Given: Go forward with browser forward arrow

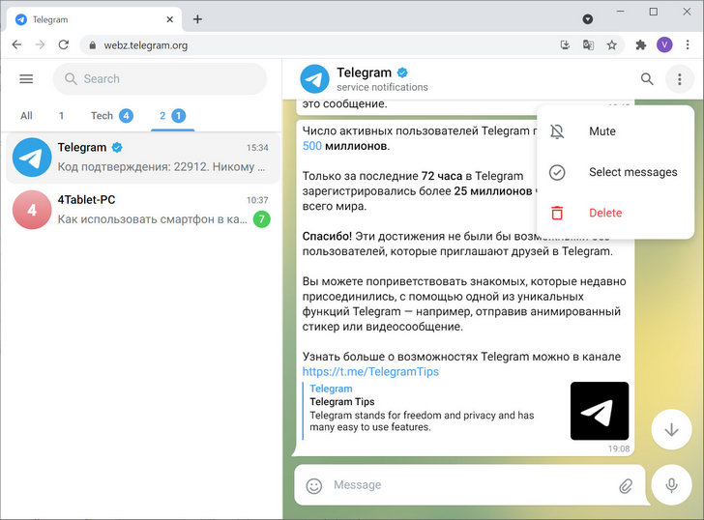Looking at the screenshot, I should (x=40, y=44).
